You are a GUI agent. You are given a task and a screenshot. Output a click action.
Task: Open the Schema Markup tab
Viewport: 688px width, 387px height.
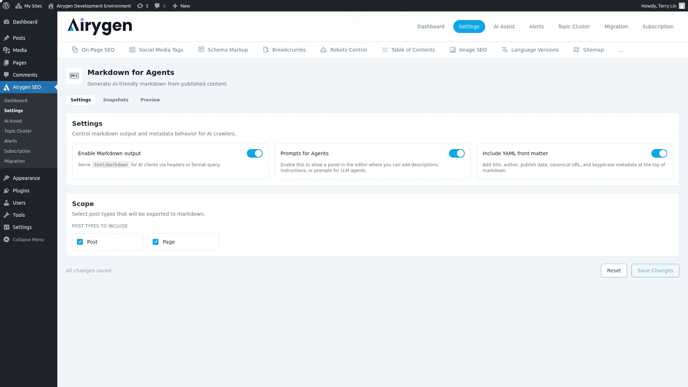(223, 50)
